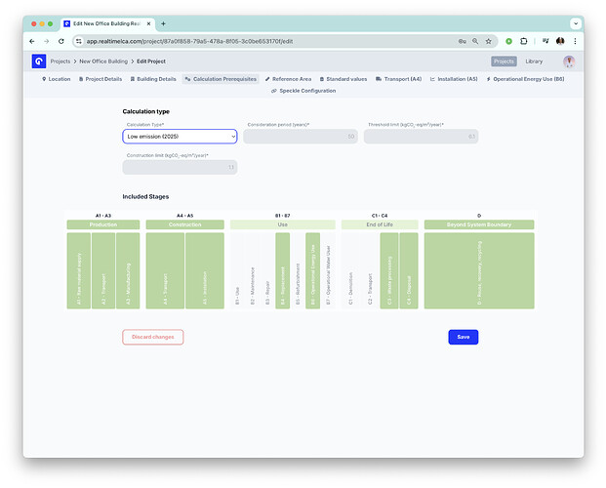Screen dimensions: 606x488
Task: Enable stage B5 Refurbishment
Action: pyautogui.click(x=298, y=270)
